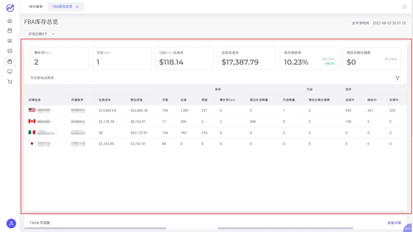Click the 店铺信息 column header
Screen dimensions: 413x232
[x=34, y=100]
